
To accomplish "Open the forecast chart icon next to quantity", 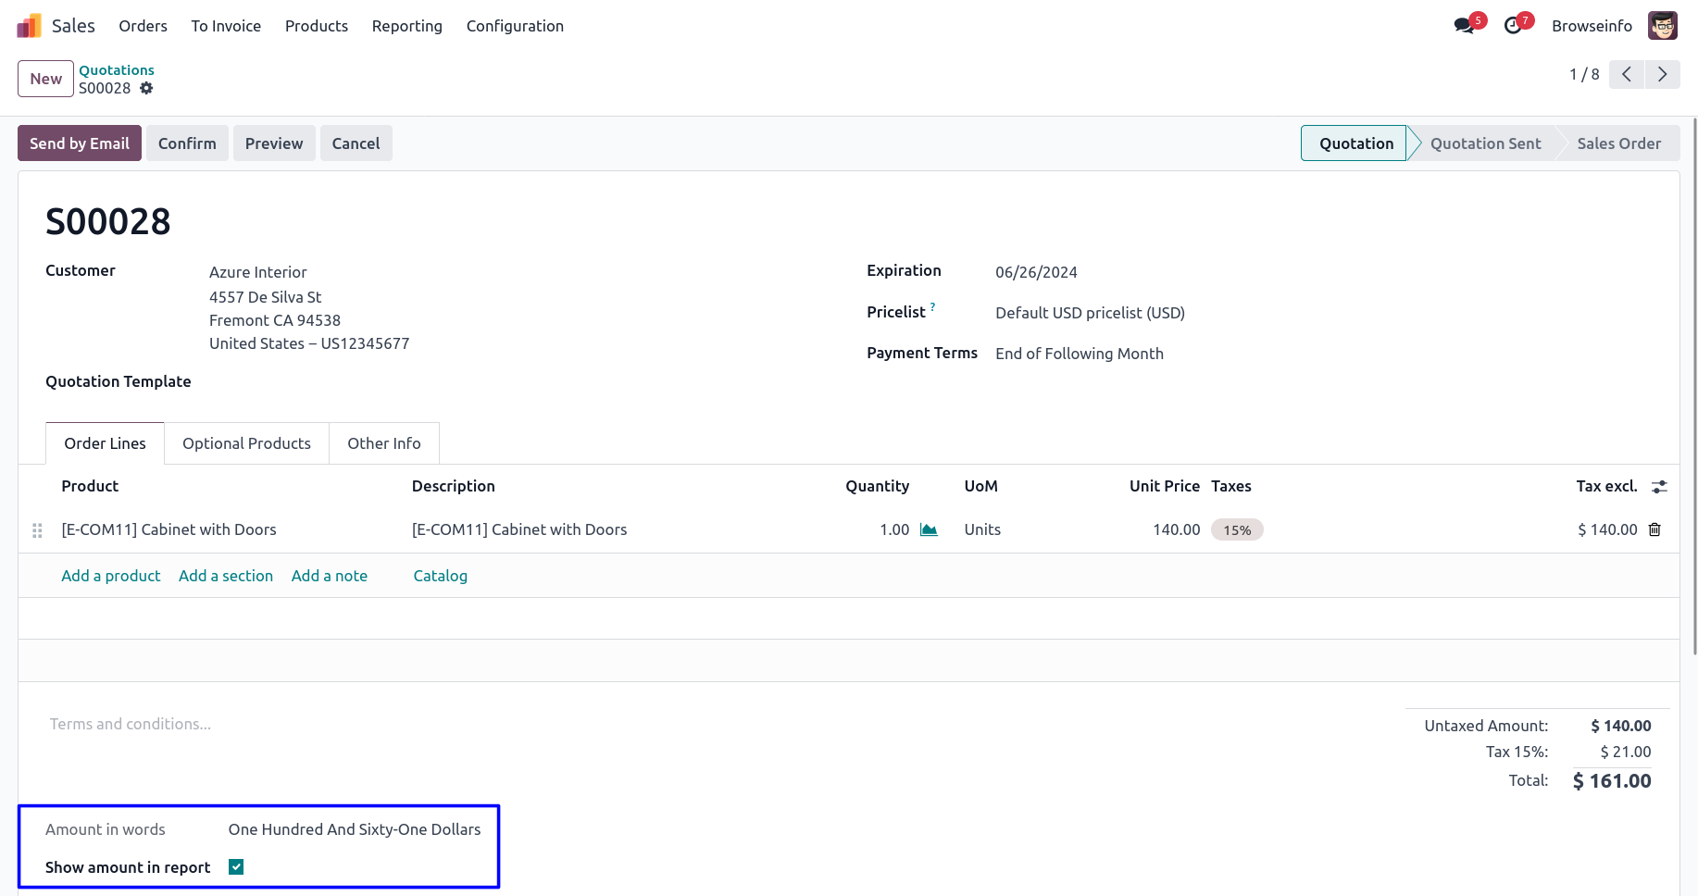I will (929, 529).
